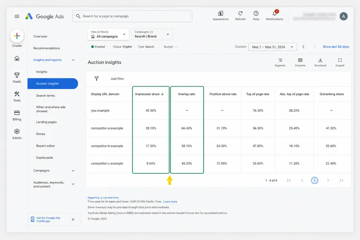Go to next date range arrow
Screen dimensions: 360x240
[x=314, y=47]
